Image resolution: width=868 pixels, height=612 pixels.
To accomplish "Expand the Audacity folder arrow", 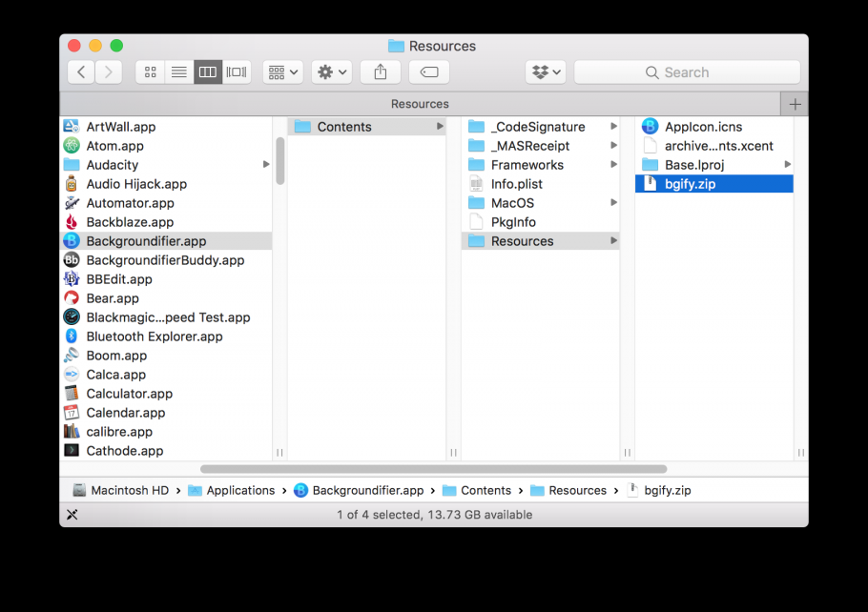I will coord(266,164).
